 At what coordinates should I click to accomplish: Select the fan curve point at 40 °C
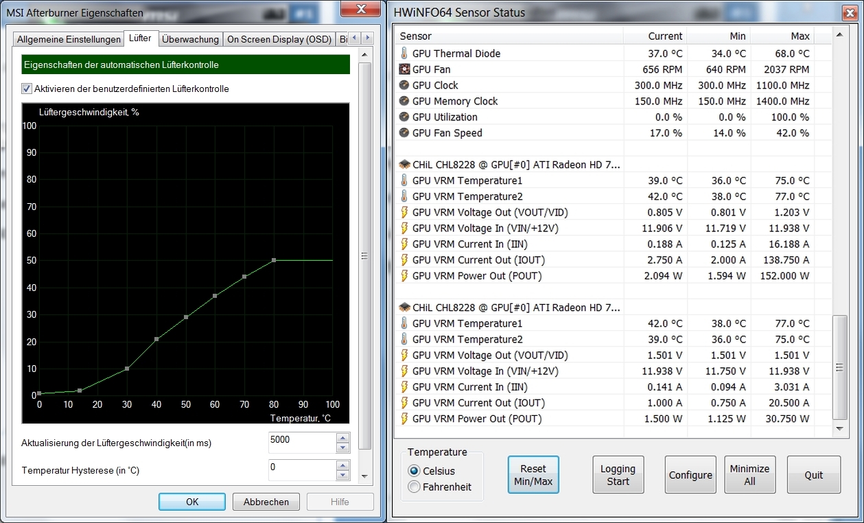[156, 339]
